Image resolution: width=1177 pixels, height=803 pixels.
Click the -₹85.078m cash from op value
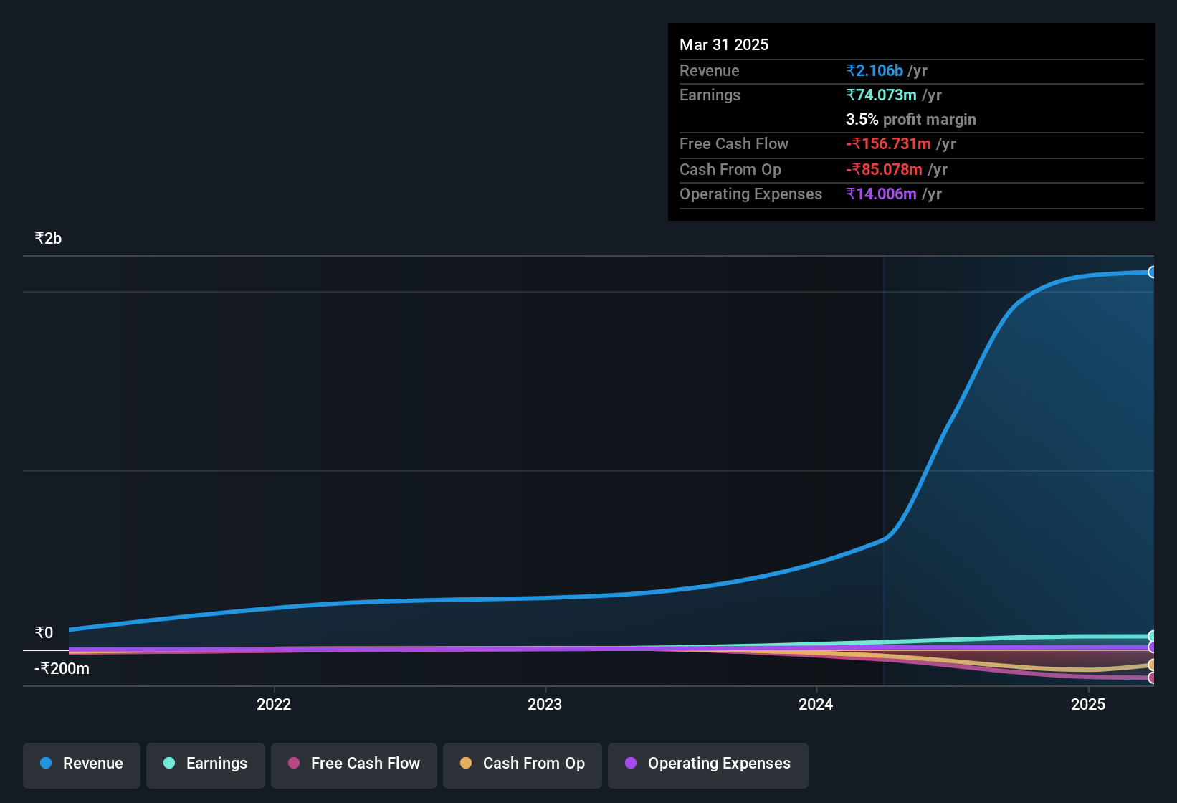[x=884, y=170]
